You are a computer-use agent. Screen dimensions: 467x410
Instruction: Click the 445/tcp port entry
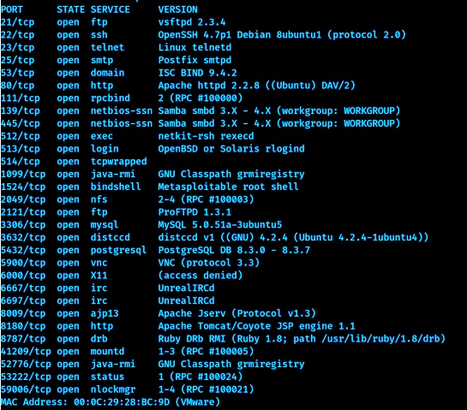tap(21, 123)
